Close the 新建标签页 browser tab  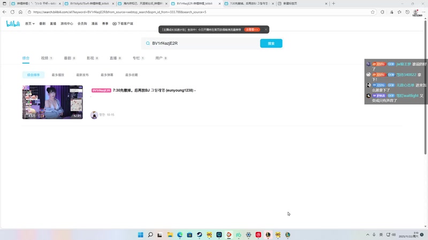pyautogui.click(x=326, y=4)
